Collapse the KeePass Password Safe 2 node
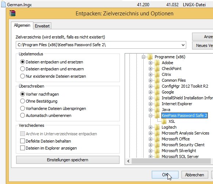 tap(150, 115)
